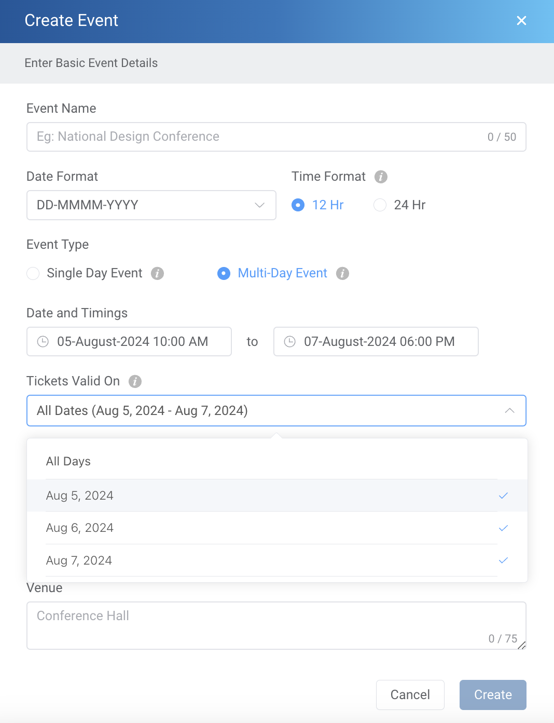
Task: Click the checkmark beside Aug 7, 2024
Action: pos(503,560)
